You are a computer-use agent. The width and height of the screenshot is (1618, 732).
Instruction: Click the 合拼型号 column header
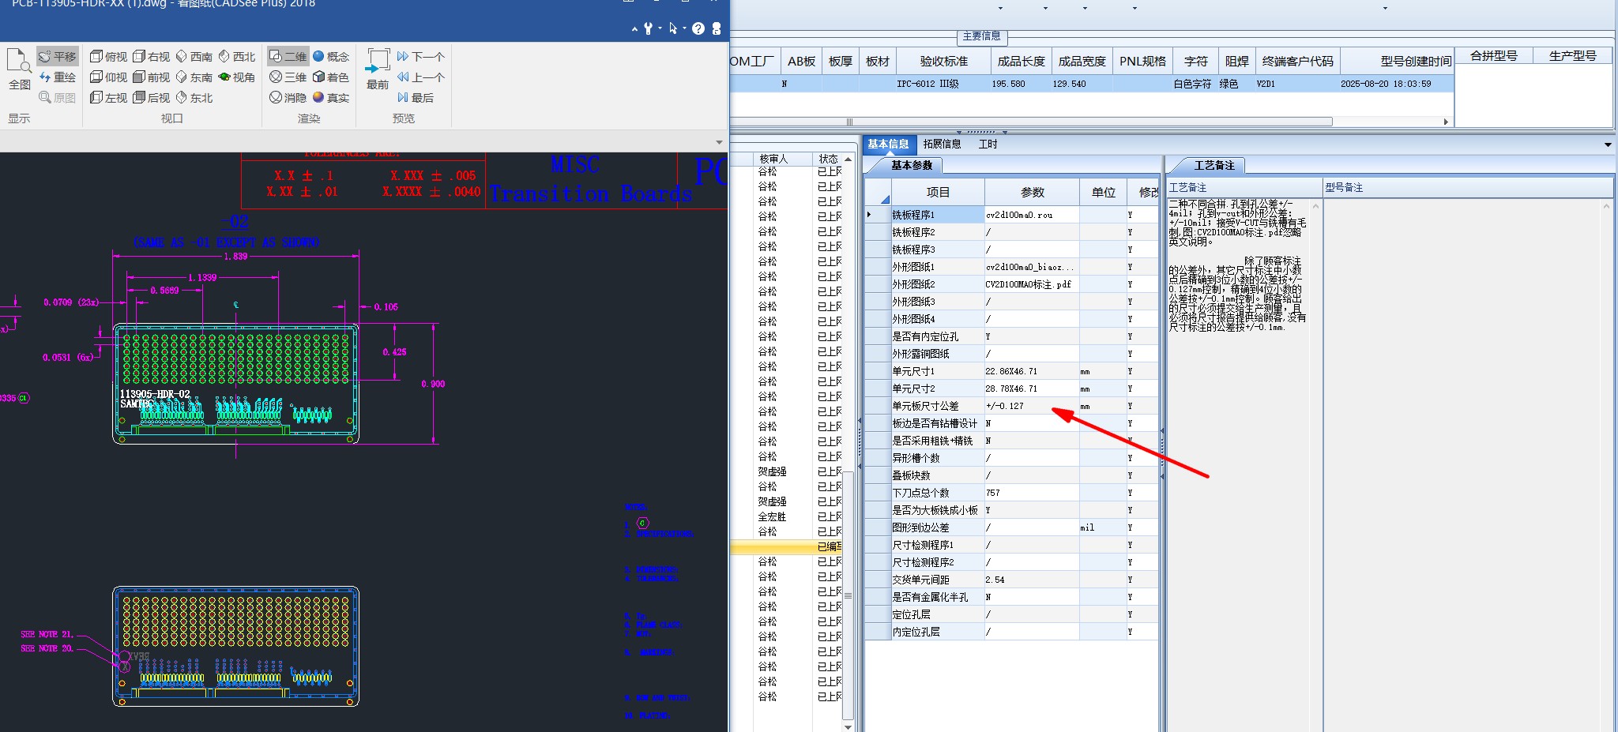pos(1493,56)
